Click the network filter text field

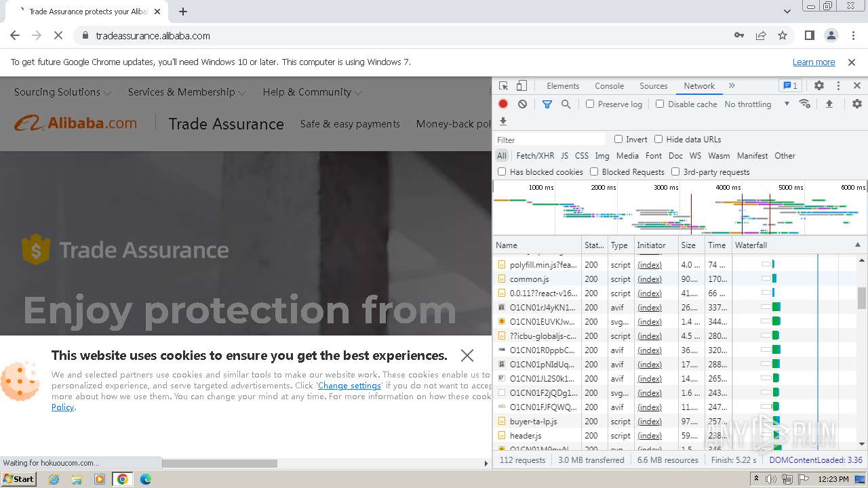click(x=549, y=140)
